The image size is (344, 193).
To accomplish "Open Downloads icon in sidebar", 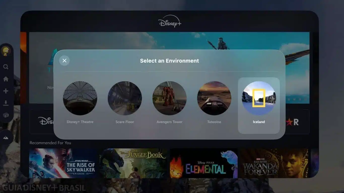I will (6, 103).
